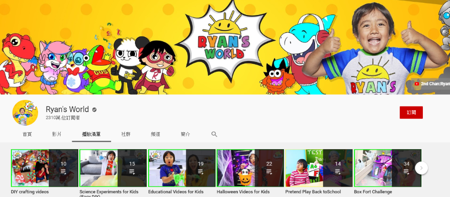Click the Box Fort Challenge playlist thumbnail

[388, 168]
